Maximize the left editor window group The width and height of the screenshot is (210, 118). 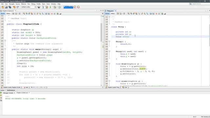pyautogui.click(x=103, y=11)
